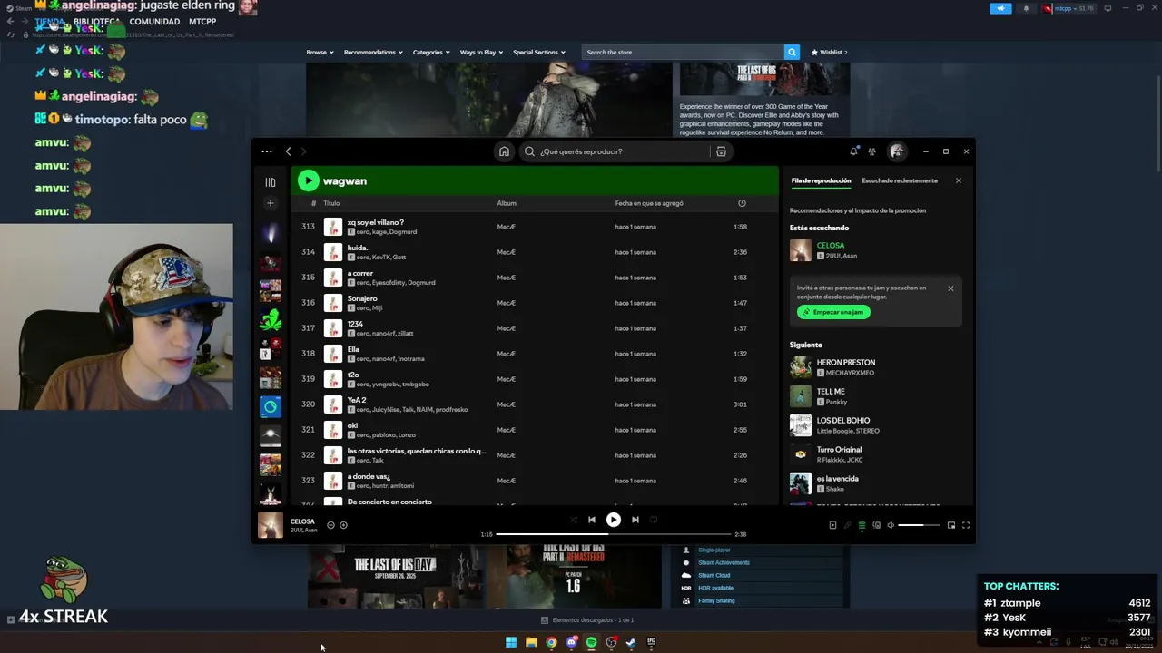Sort by Álbum column header
Viewport: 1162px width, 653px height.
point(507,203)
